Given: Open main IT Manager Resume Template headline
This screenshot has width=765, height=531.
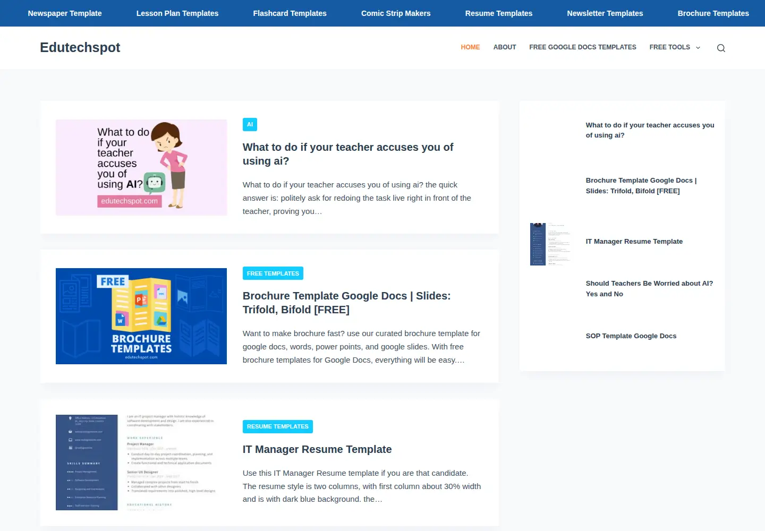Looking at the screenshot, I should point(317,449).
